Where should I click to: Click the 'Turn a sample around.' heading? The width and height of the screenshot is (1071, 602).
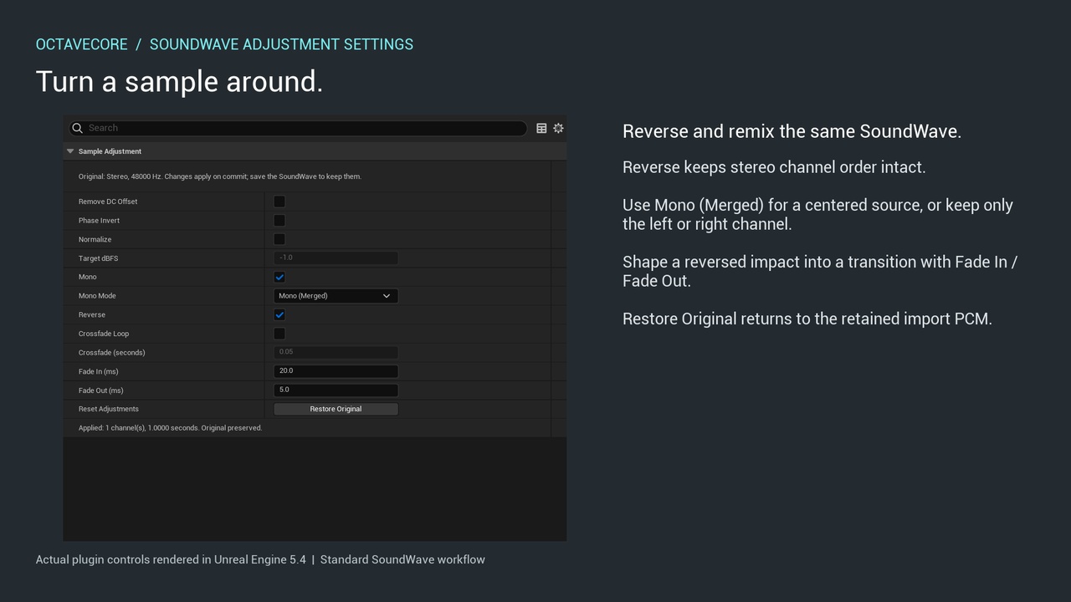[179, 81]
